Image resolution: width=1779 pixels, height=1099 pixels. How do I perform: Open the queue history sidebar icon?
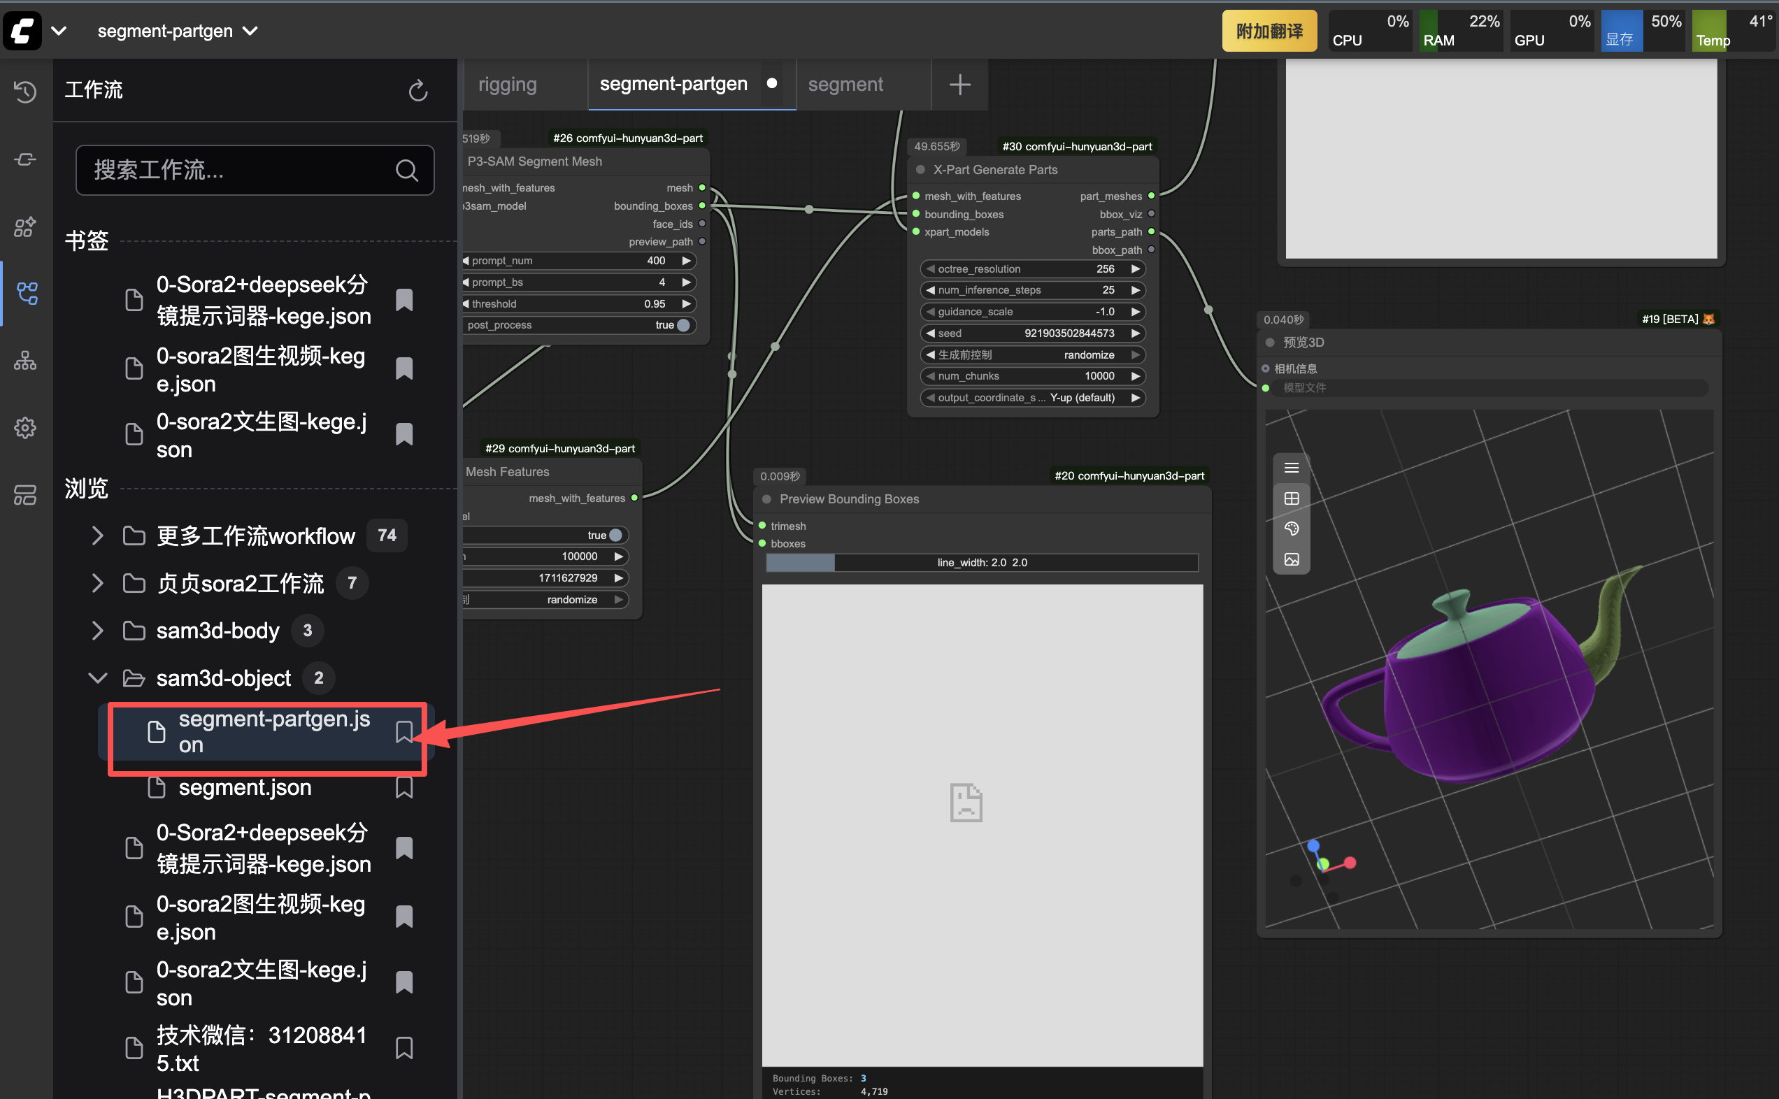click(x=24, y=92)
